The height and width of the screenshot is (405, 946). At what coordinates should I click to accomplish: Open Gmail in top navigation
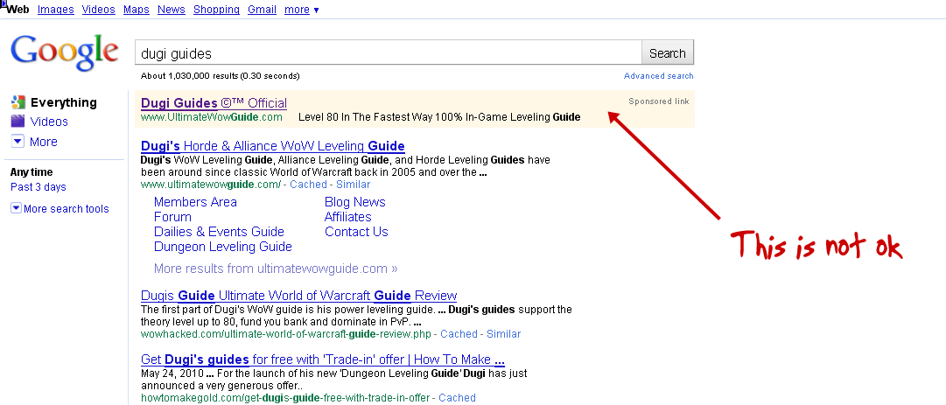pyautogui.click(x=262, y=10)
